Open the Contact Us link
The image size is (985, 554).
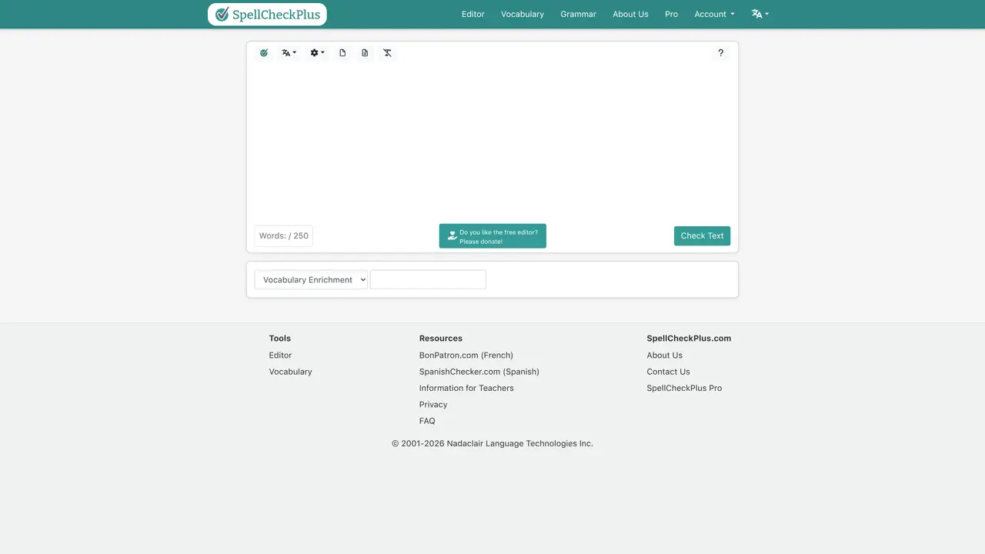[x=669, y=372]
